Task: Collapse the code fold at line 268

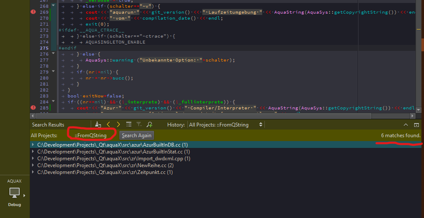Action: pos(53,6)
